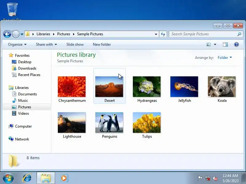Open the Videos library
Image resolution: width=246 pixels, height=184 pixels.
[x=23, y=113]
